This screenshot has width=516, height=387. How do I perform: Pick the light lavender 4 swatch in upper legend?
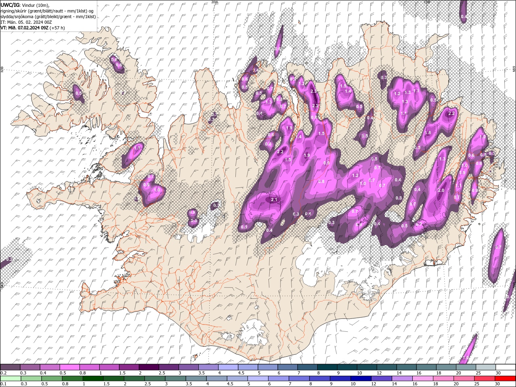click(x=228, y=367)
